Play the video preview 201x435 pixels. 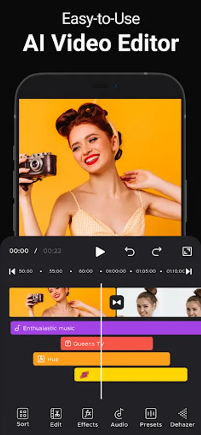pos(100,252)
